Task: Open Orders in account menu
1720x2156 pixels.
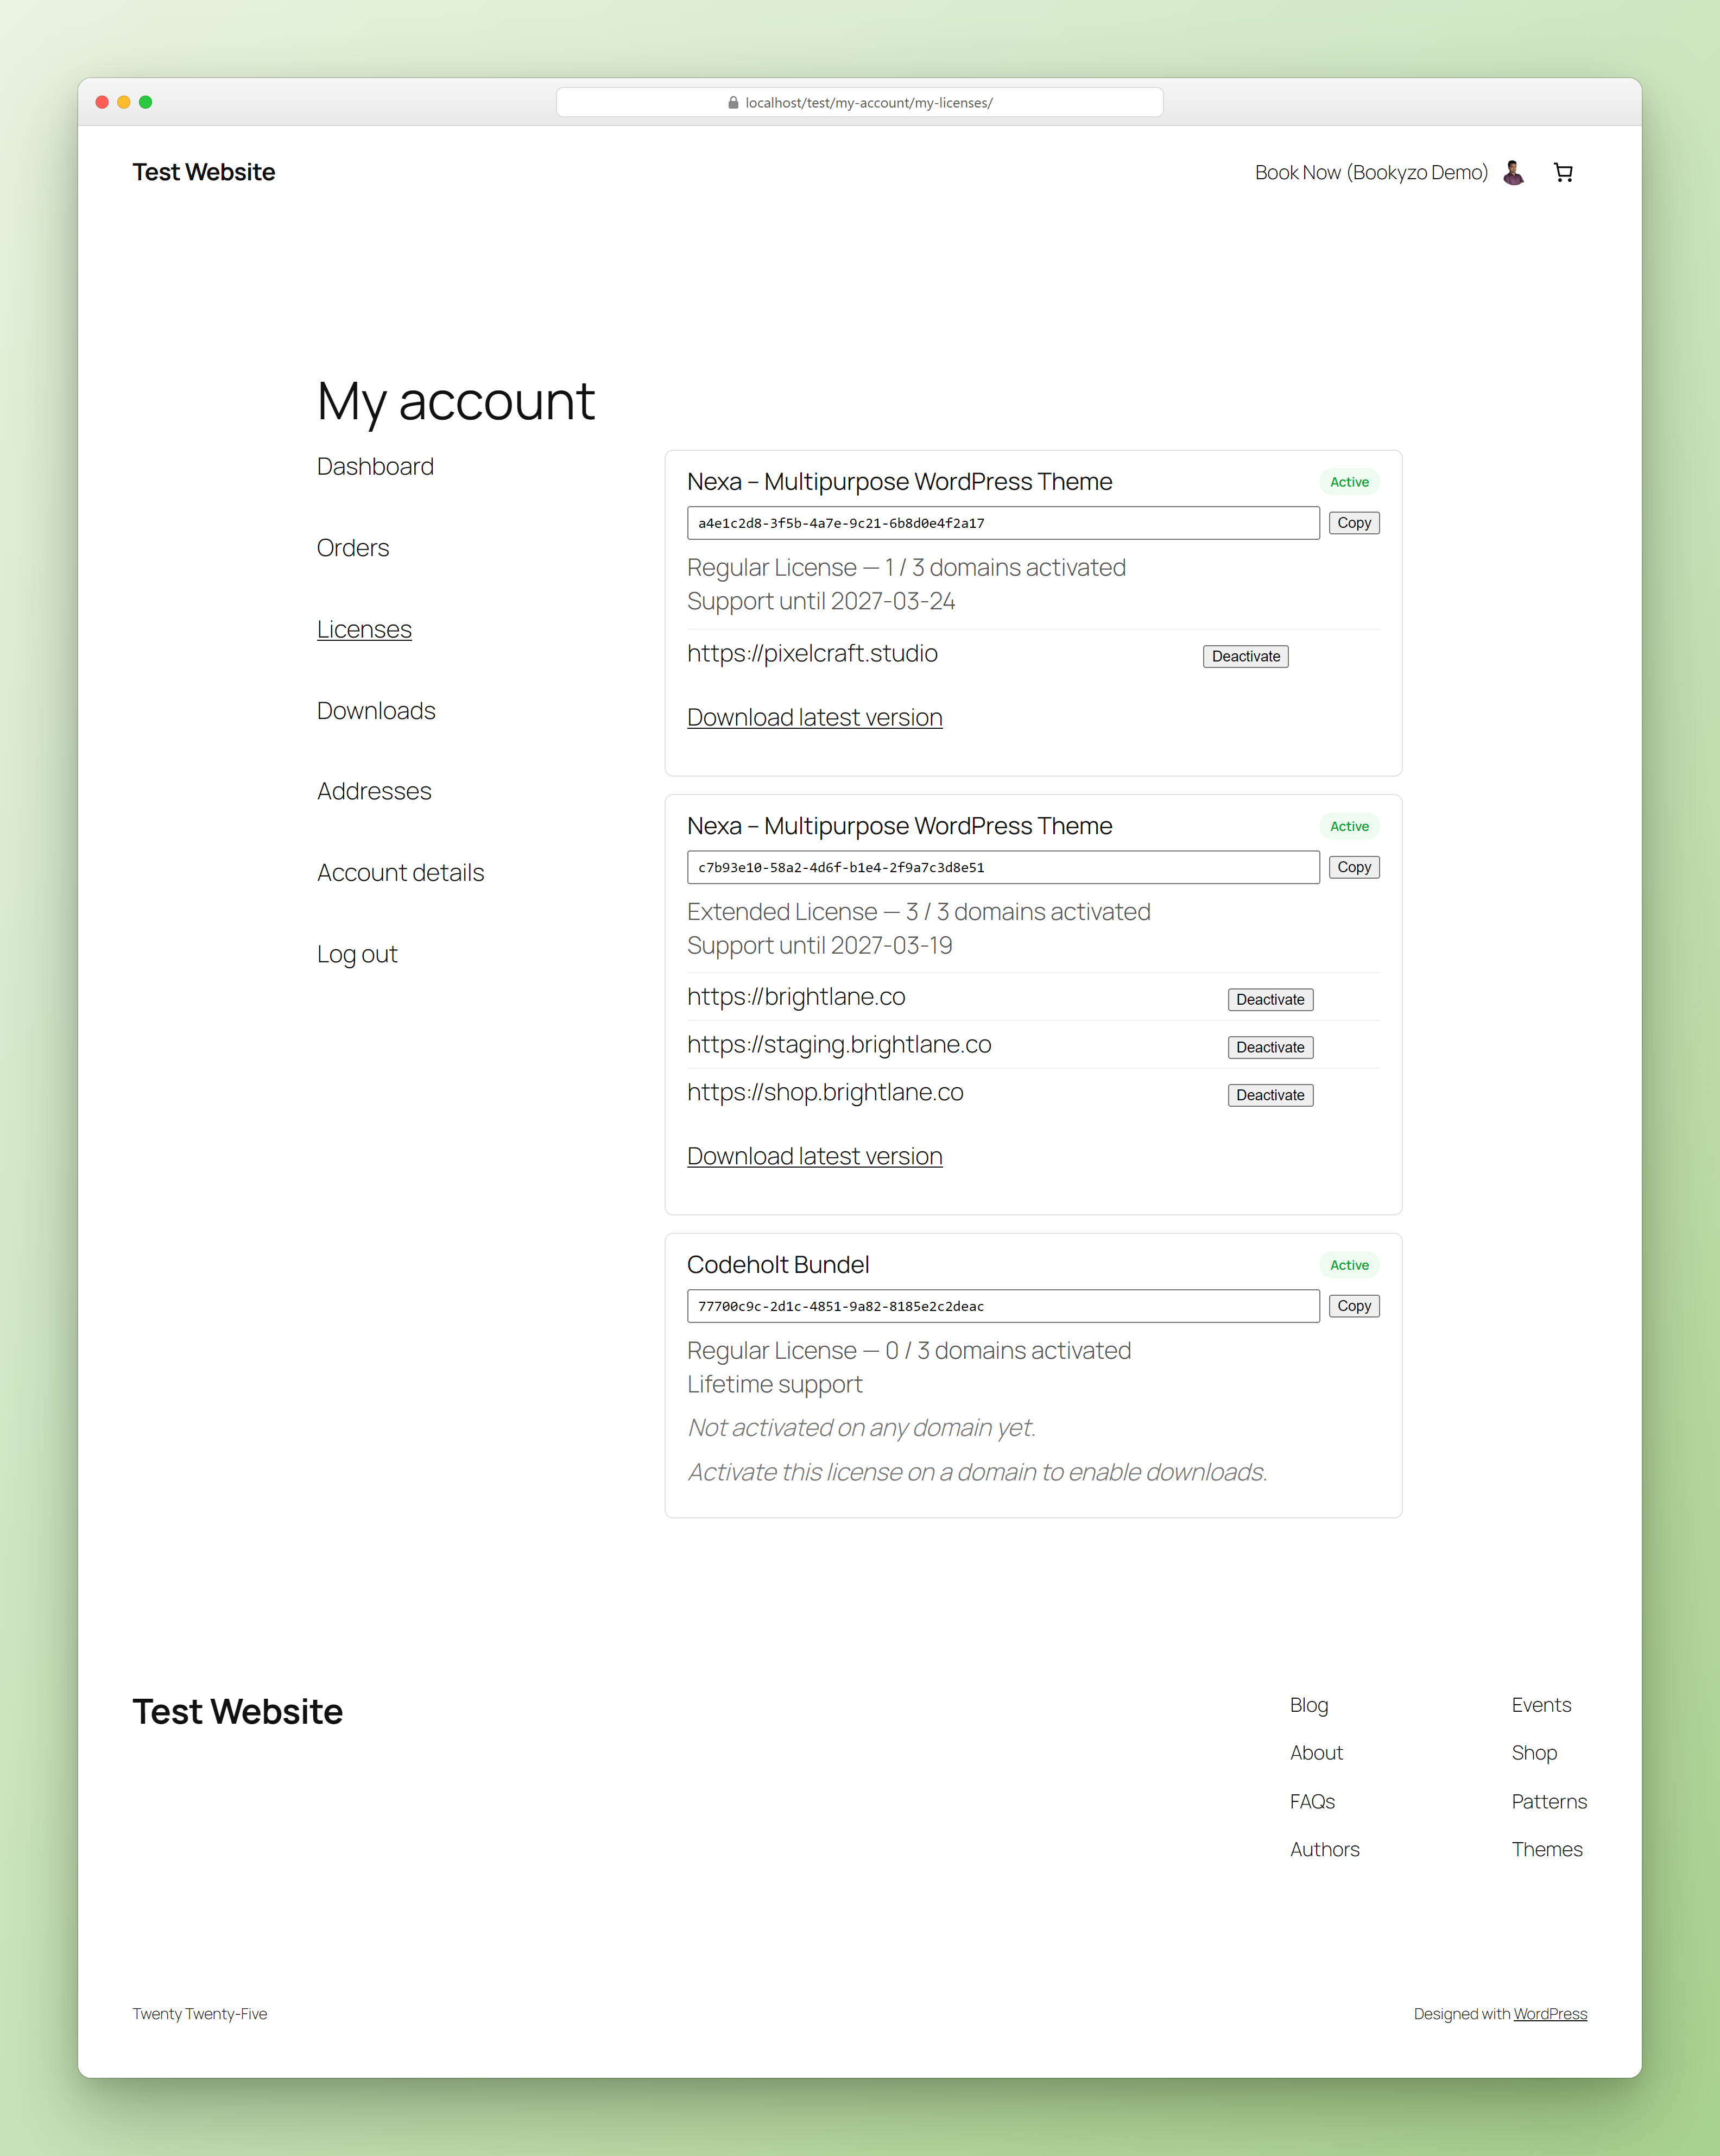Action: (353, 548)
